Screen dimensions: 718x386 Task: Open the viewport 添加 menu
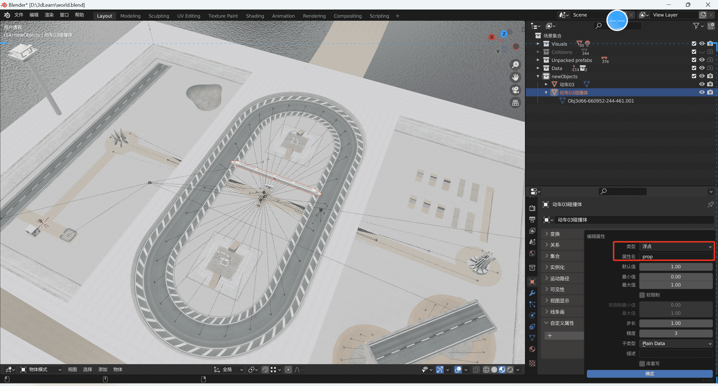tap(103, 370)
